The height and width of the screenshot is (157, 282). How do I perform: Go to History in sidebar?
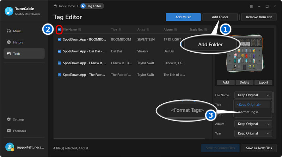click(x=24, y=42)
